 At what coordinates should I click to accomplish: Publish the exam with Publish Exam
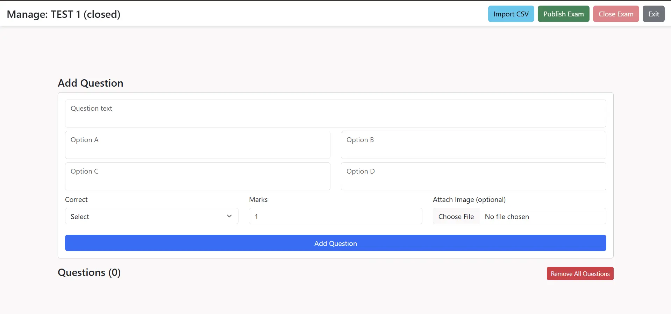coord(563,14)
